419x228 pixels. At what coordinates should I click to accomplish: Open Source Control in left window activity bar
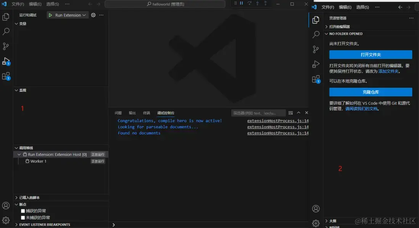(6, 46)
